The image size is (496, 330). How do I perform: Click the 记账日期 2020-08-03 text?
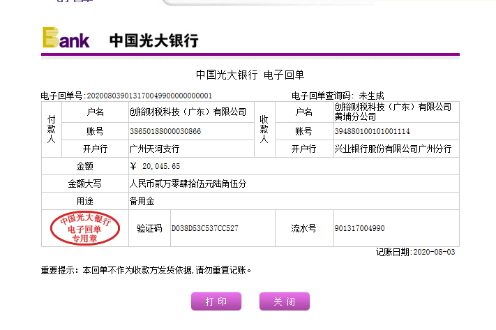point(415,252)
